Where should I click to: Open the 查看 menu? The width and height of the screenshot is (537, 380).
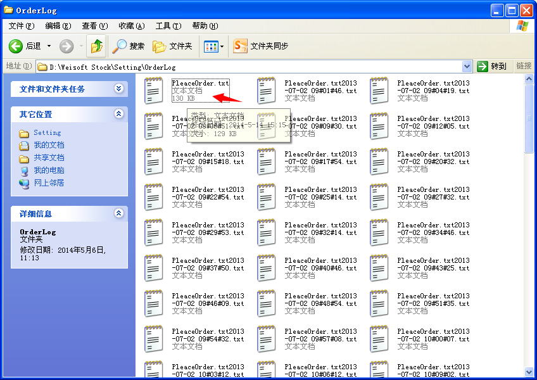coord(94,26)
